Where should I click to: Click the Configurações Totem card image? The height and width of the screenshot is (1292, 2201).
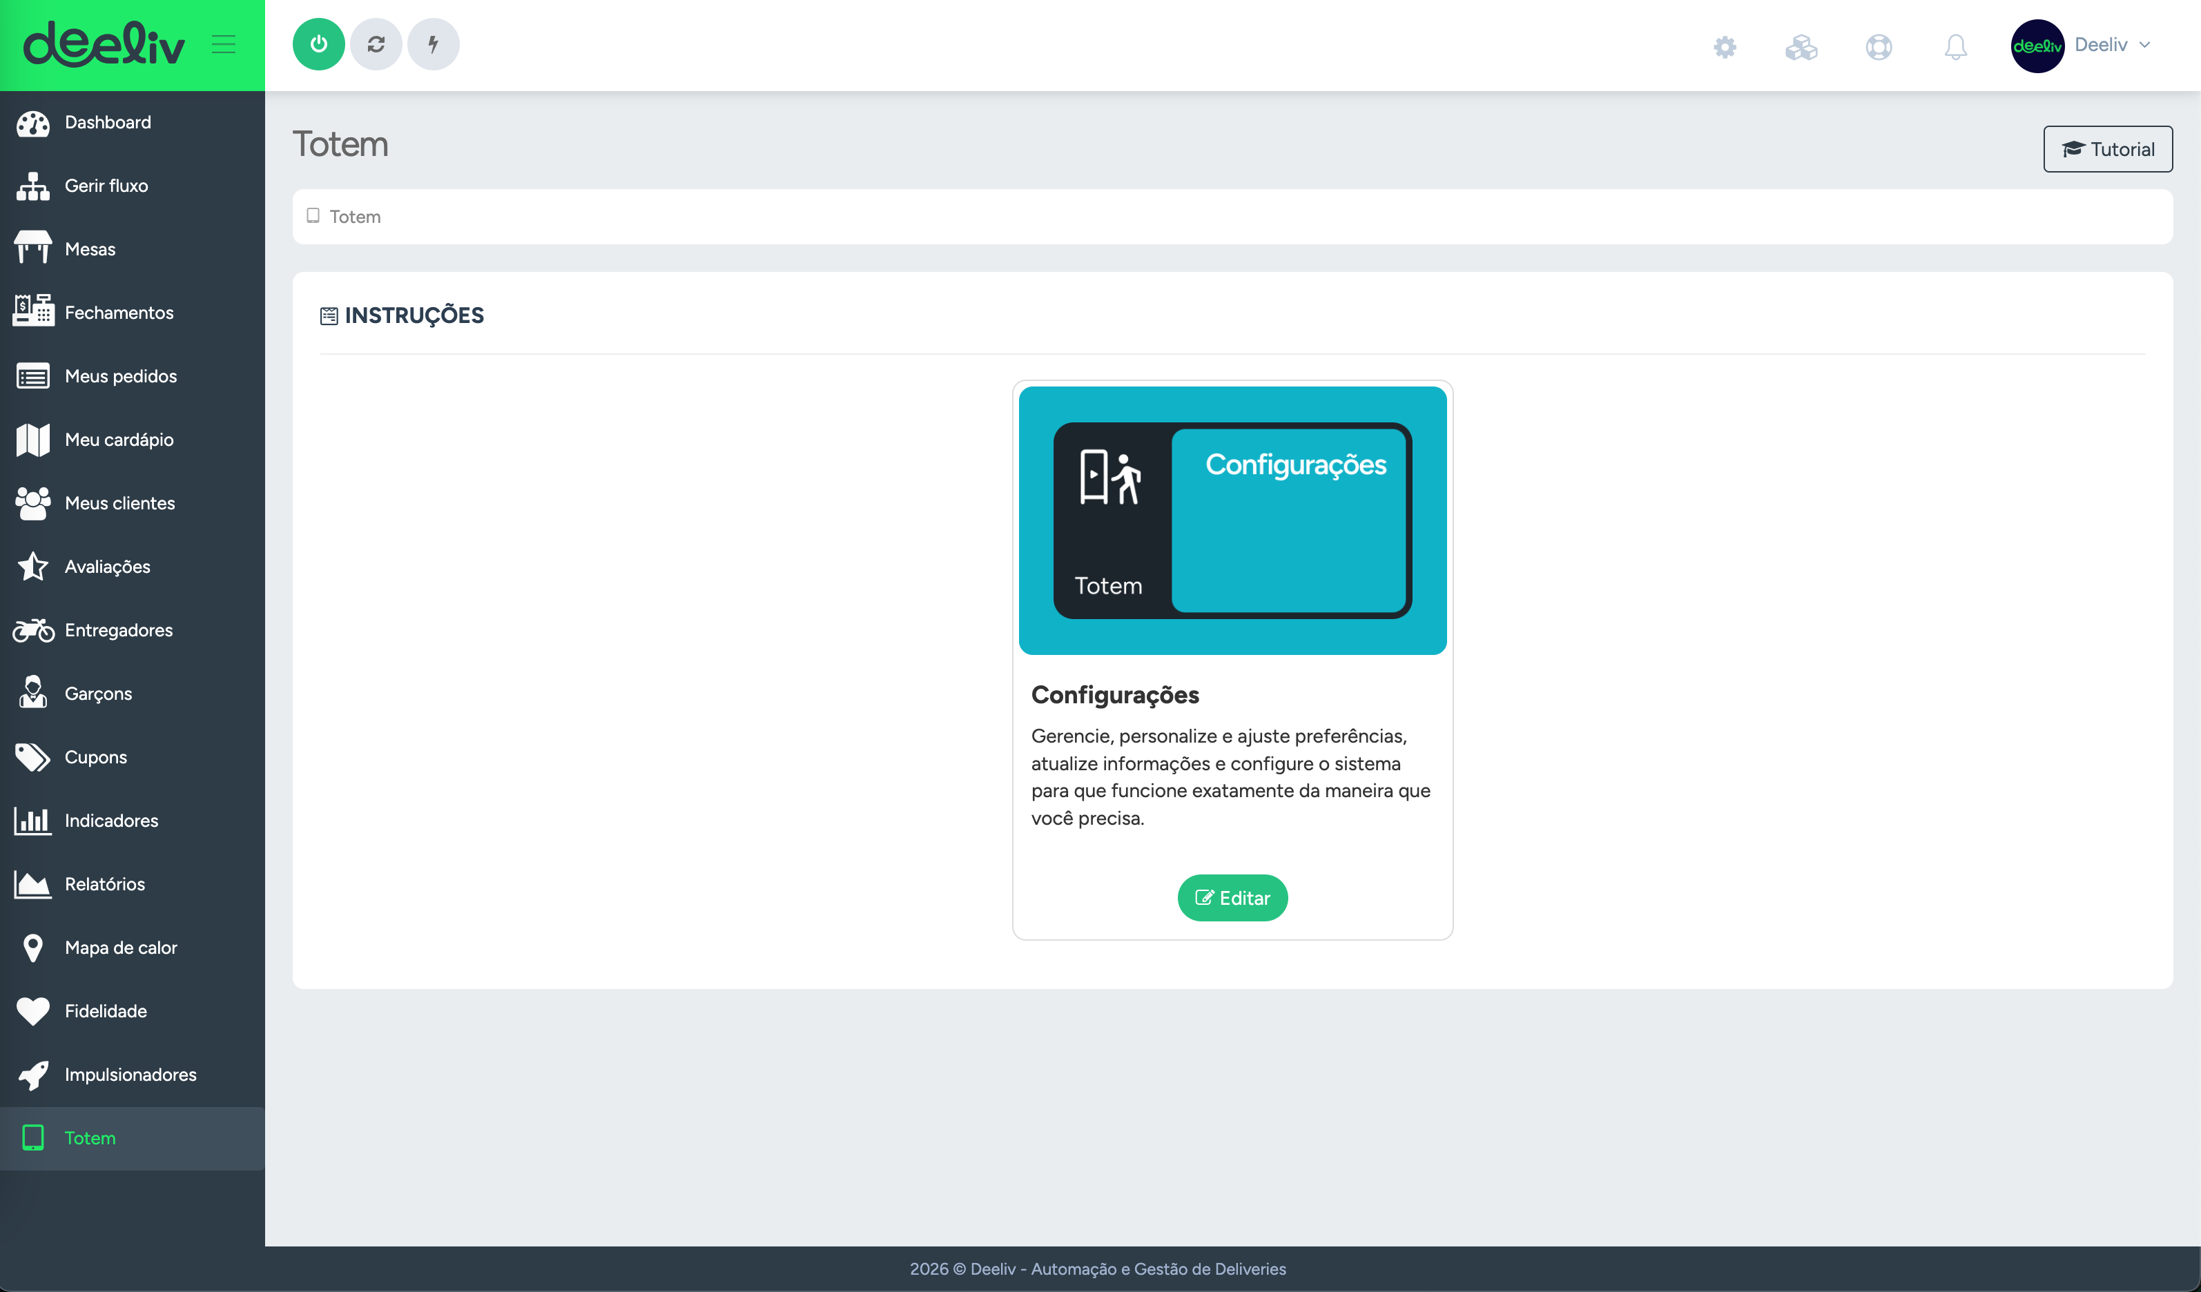coord(1232,520)
